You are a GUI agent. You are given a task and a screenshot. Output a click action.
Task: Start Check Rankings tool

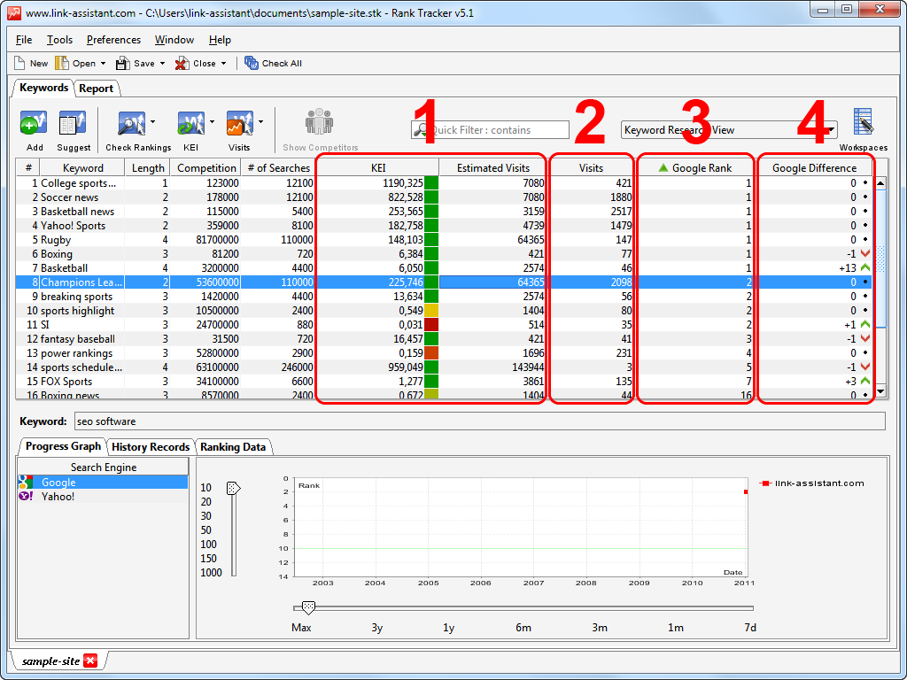coord(132,123)
